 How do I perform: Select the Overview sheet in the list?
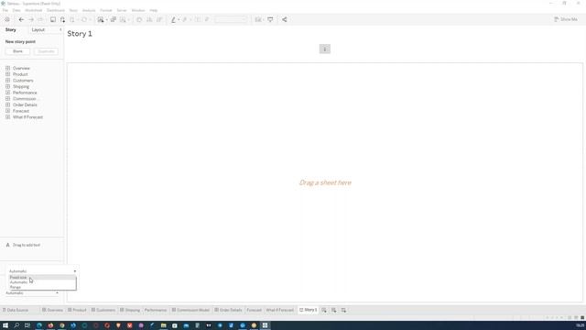pos(21,68)
